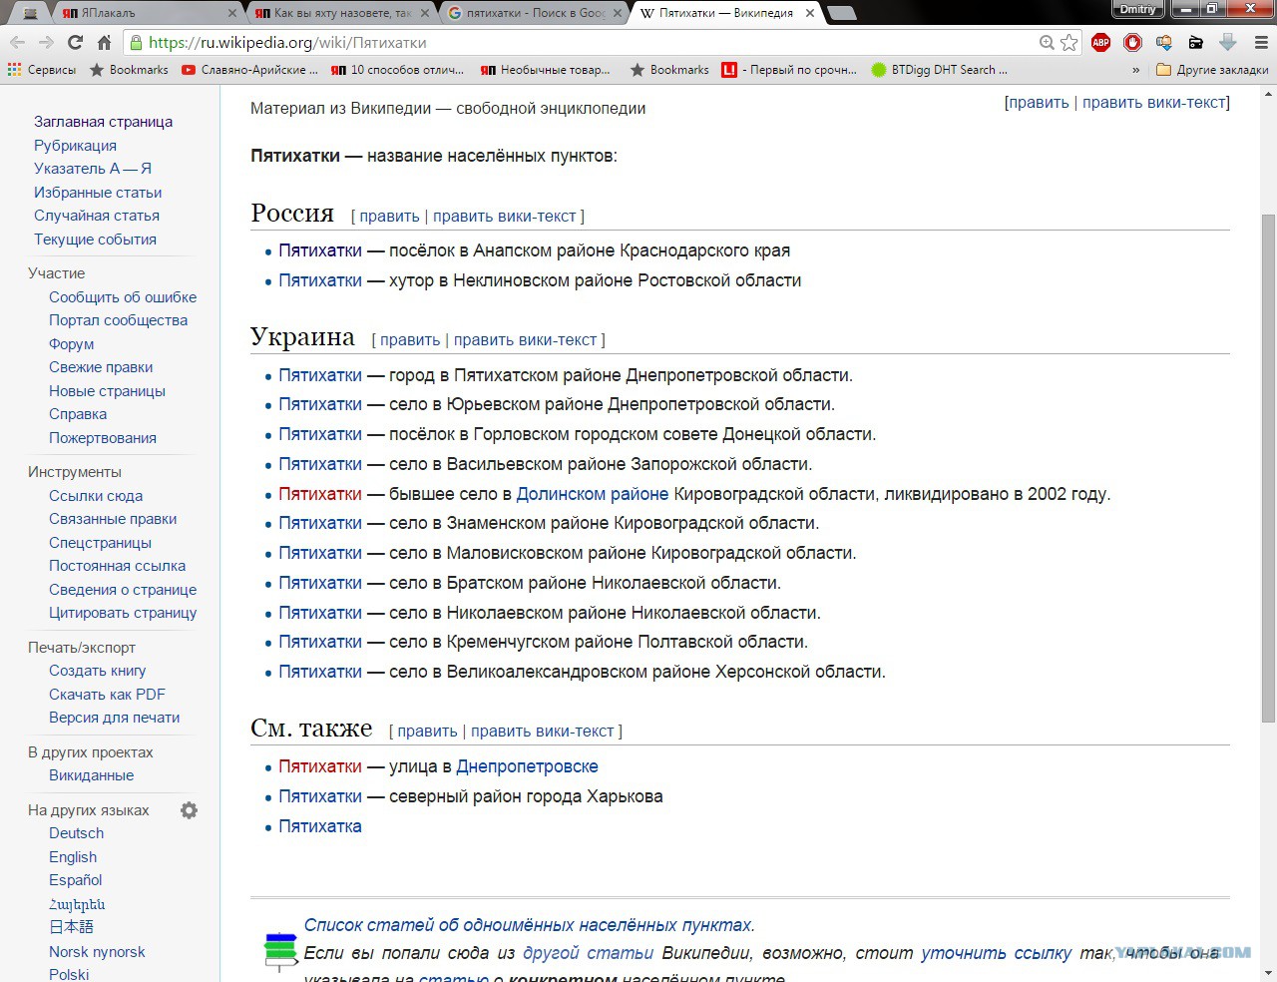
Task: Switch to English language version
Action: pyautogui.click(x=73, y=857)
